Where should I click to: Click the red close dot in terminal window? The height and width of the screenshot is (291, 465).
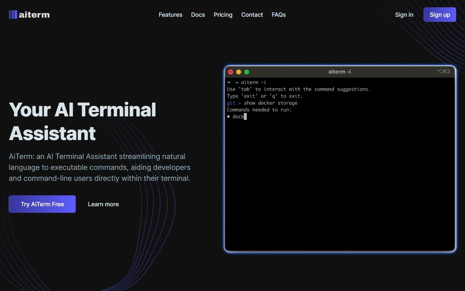231,72
